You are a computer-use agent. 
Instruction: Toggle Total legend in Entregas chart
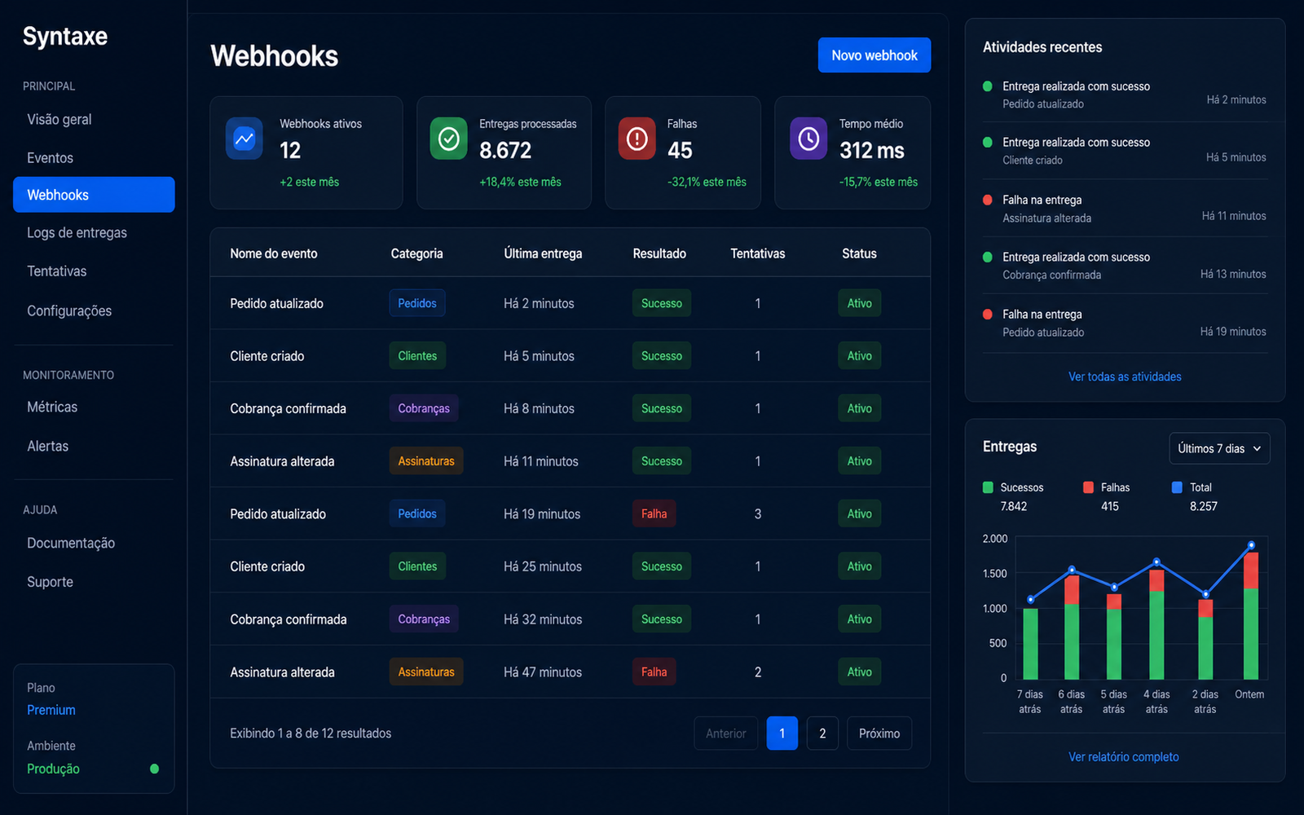1192,487
